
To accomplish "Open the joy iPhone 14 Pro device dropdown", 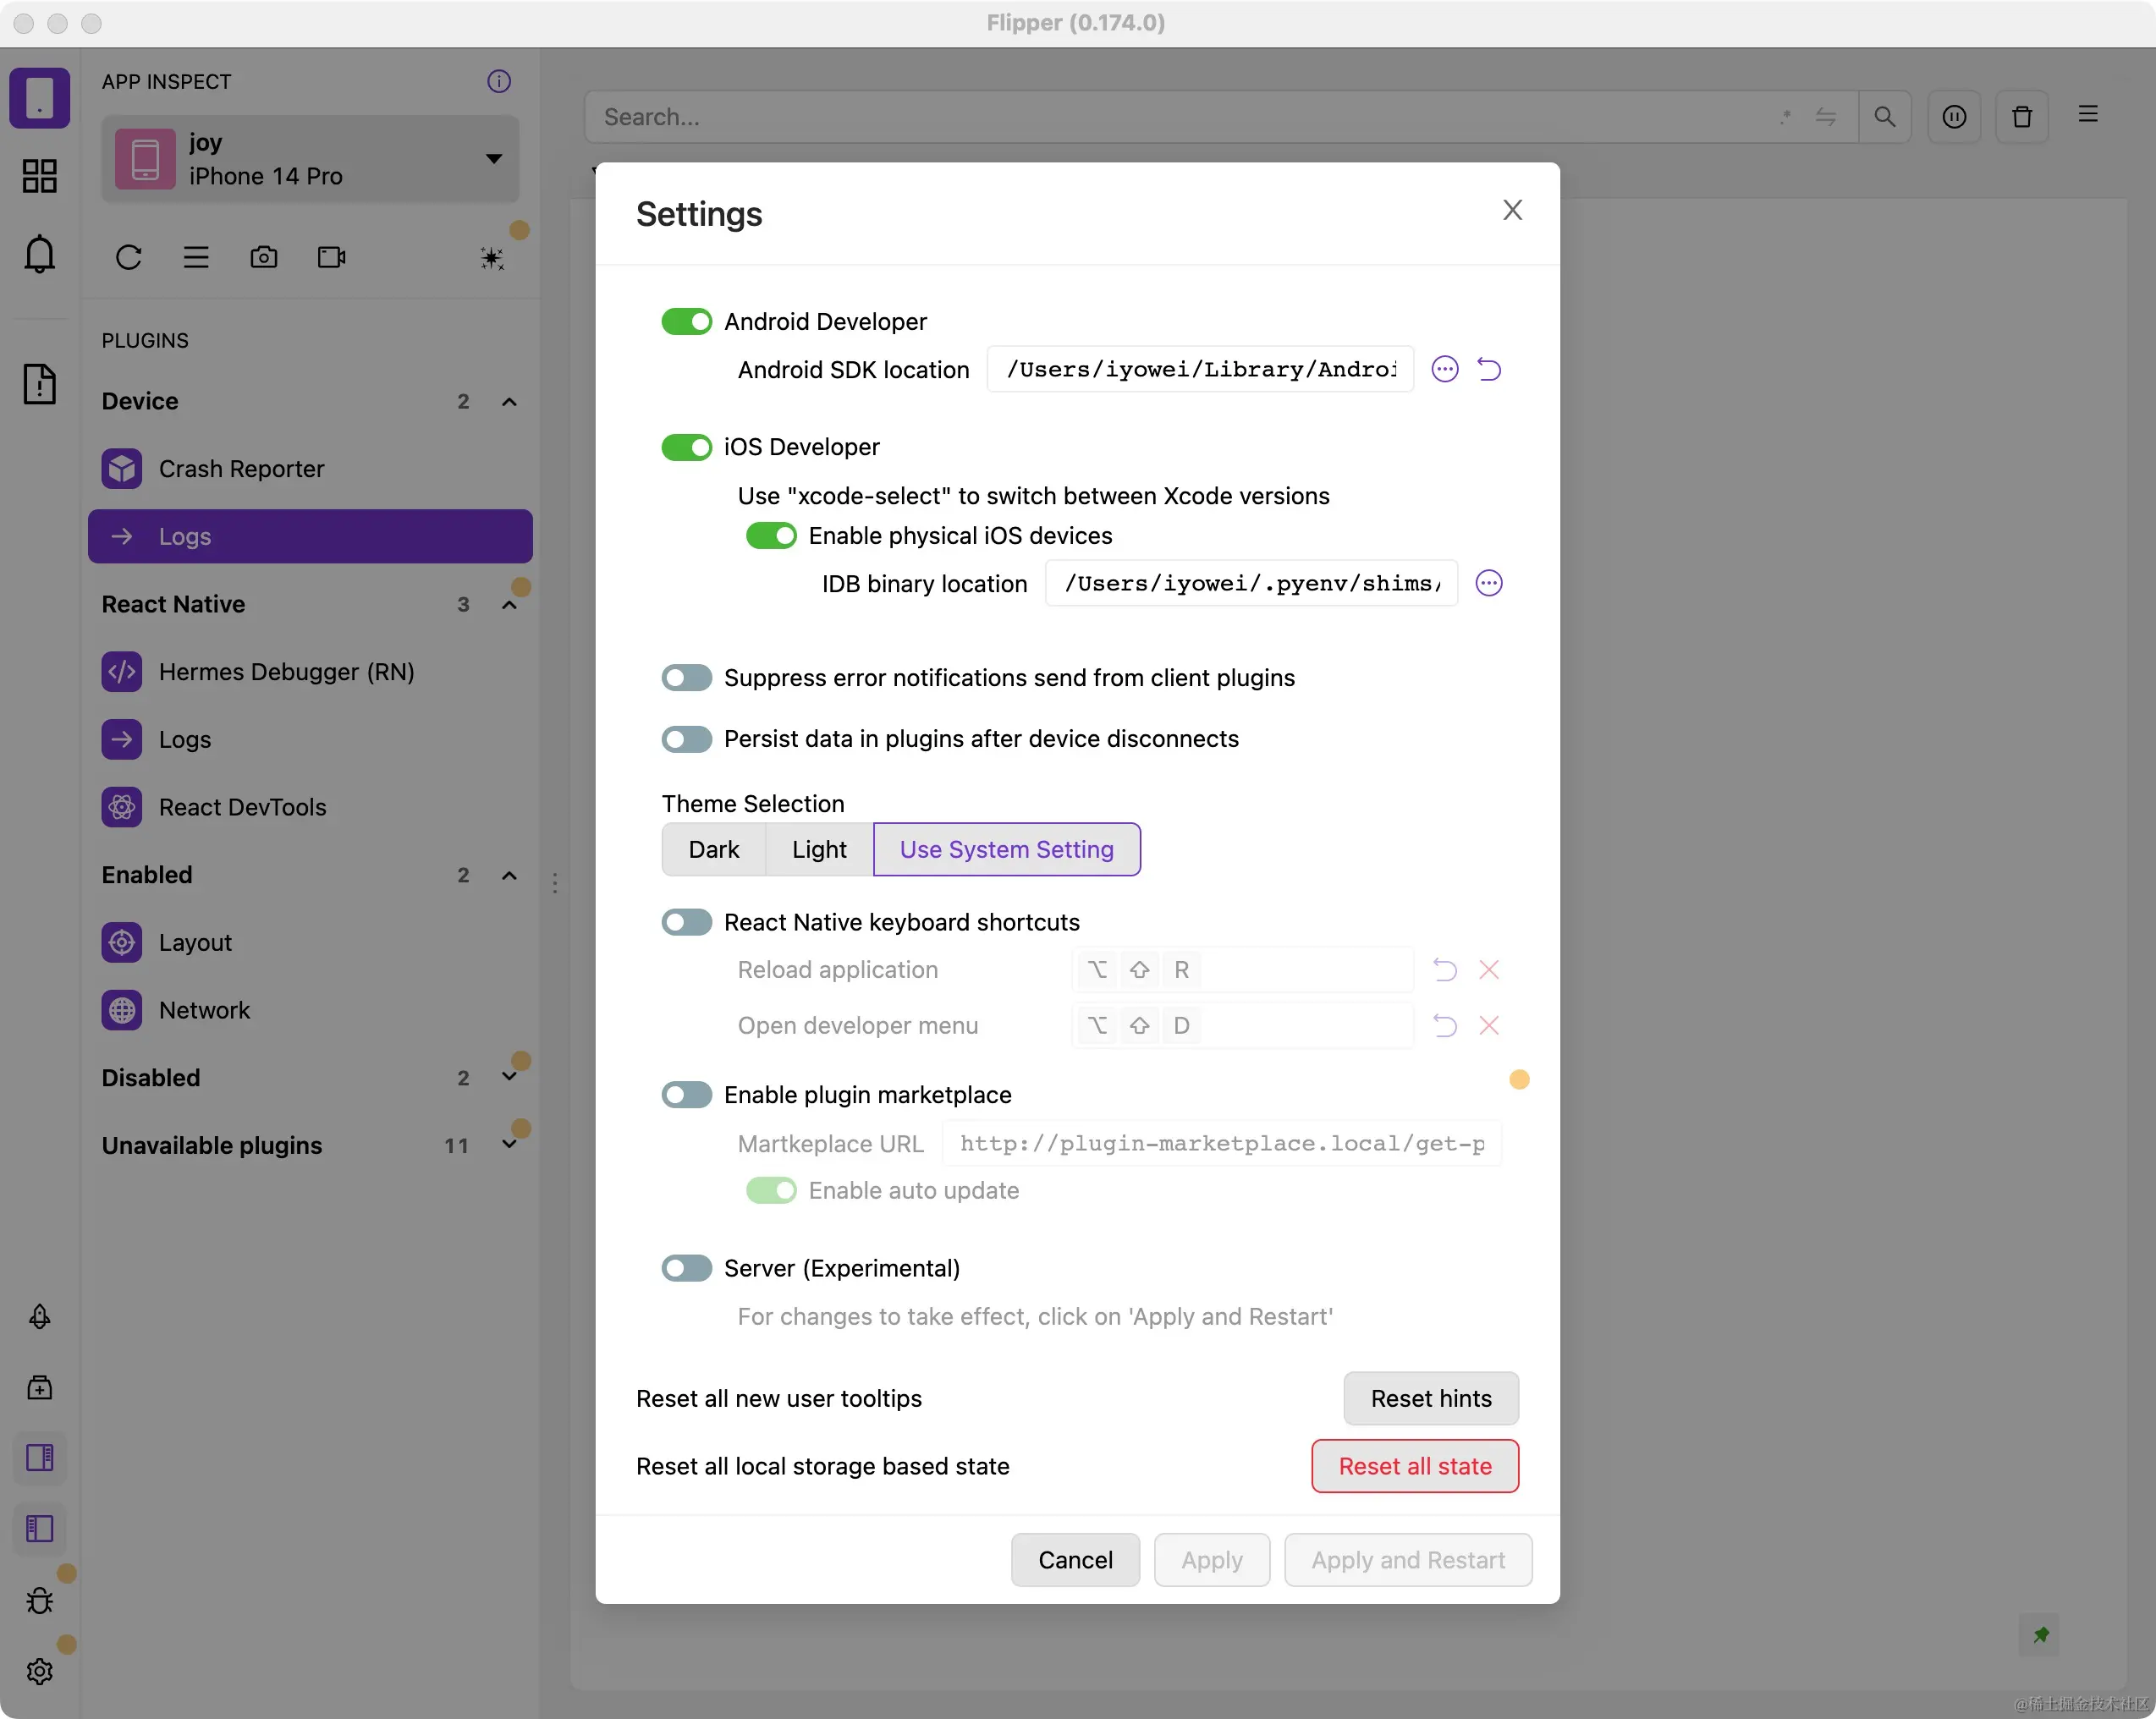I will 310,159.
